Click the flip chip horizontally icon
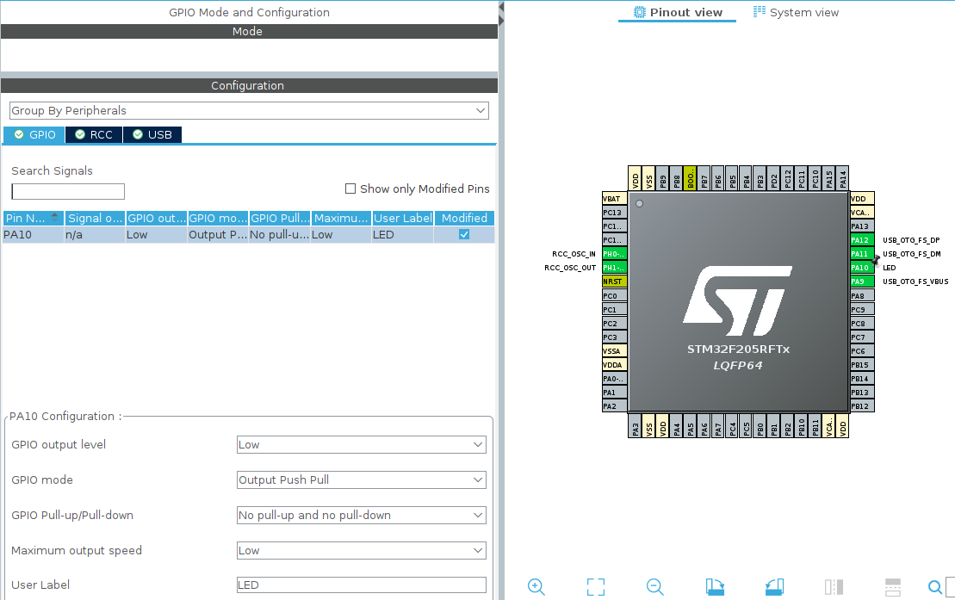 pos(833,586)
